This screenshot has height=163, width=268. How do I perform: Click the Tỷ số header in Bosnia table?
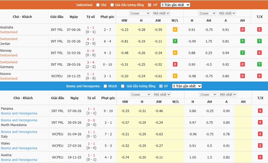(91, 98)
